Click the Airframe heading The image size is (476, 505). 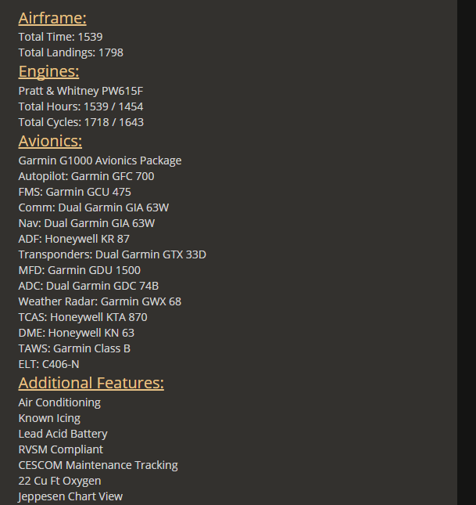pos(52,18)
